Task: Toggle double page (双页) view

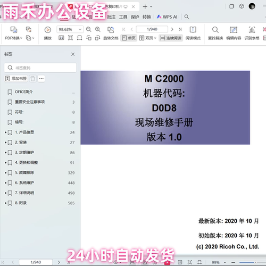Action: (146, 38)
